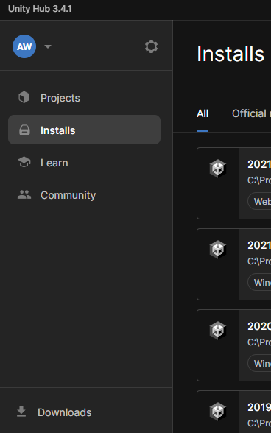Click the Unity icon of the 2020 install
This screenshot has height=433, width=271.
[x=218, y=330]
